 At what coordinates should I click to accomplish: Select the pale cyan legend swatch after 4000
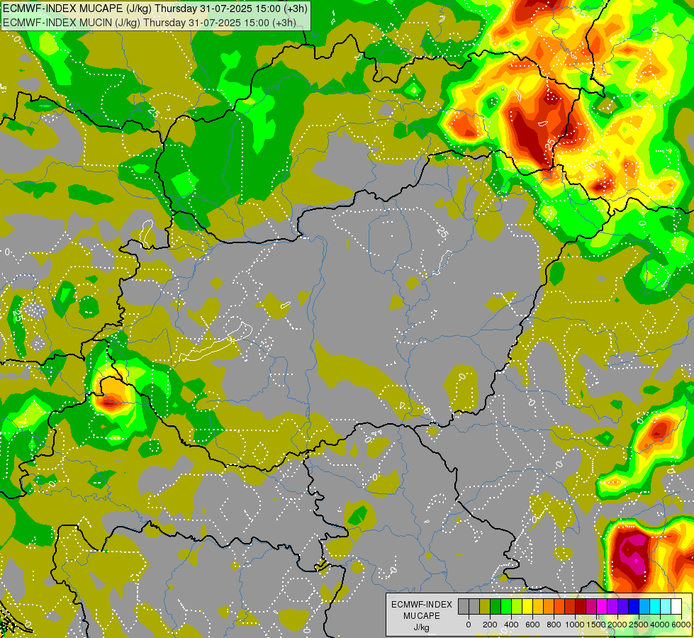pos(666,607)
